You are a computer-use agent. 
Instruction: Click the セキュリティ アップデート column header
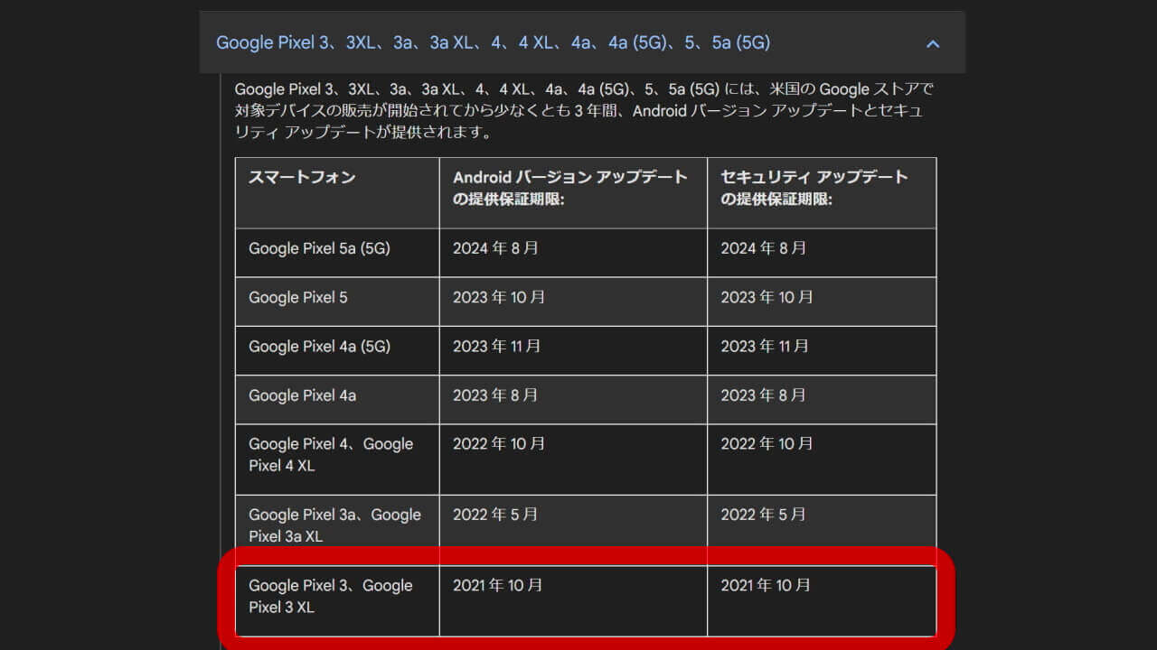[814, 188]
